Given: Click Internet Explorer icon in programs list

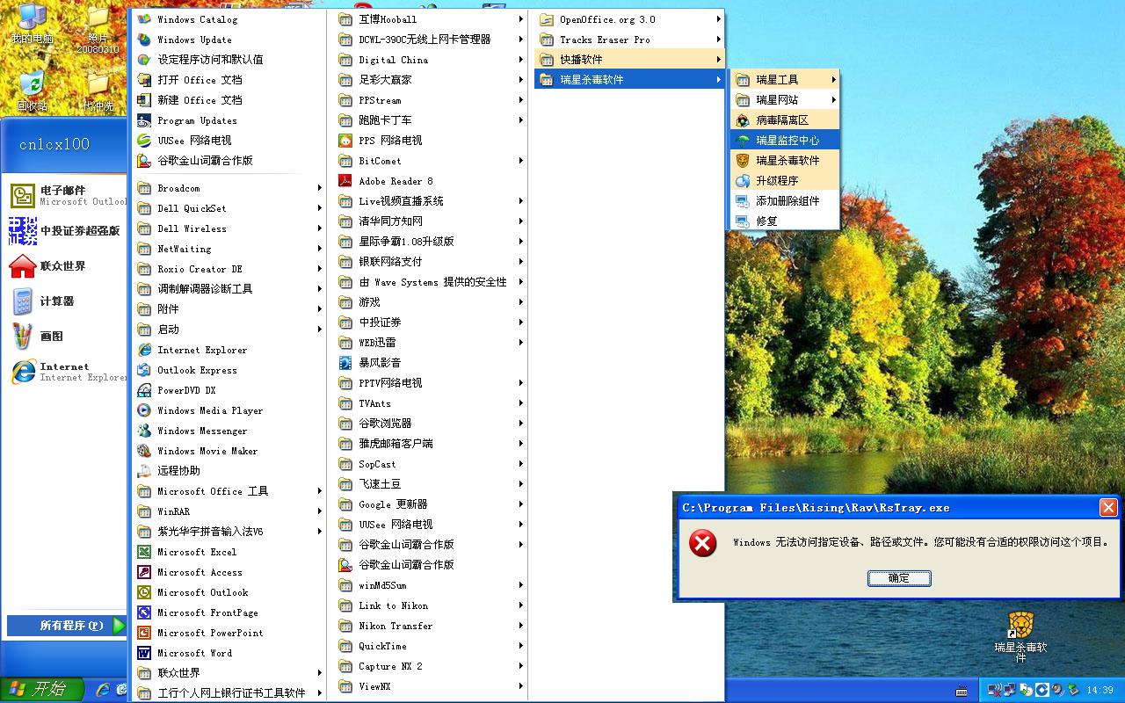Looking at the screenshot, I should coord(144,350).
